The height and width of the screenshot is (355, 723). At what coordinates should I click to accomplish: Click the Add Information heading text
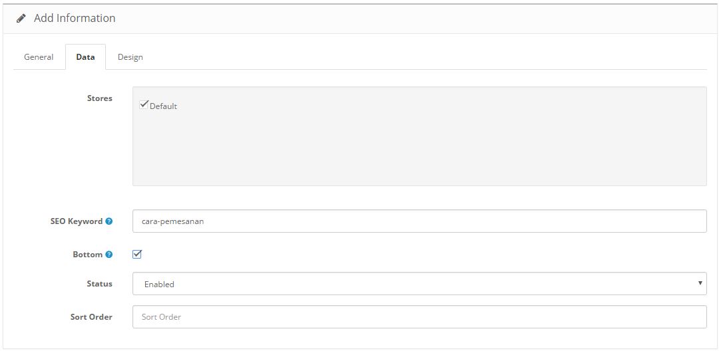(75, 19)
